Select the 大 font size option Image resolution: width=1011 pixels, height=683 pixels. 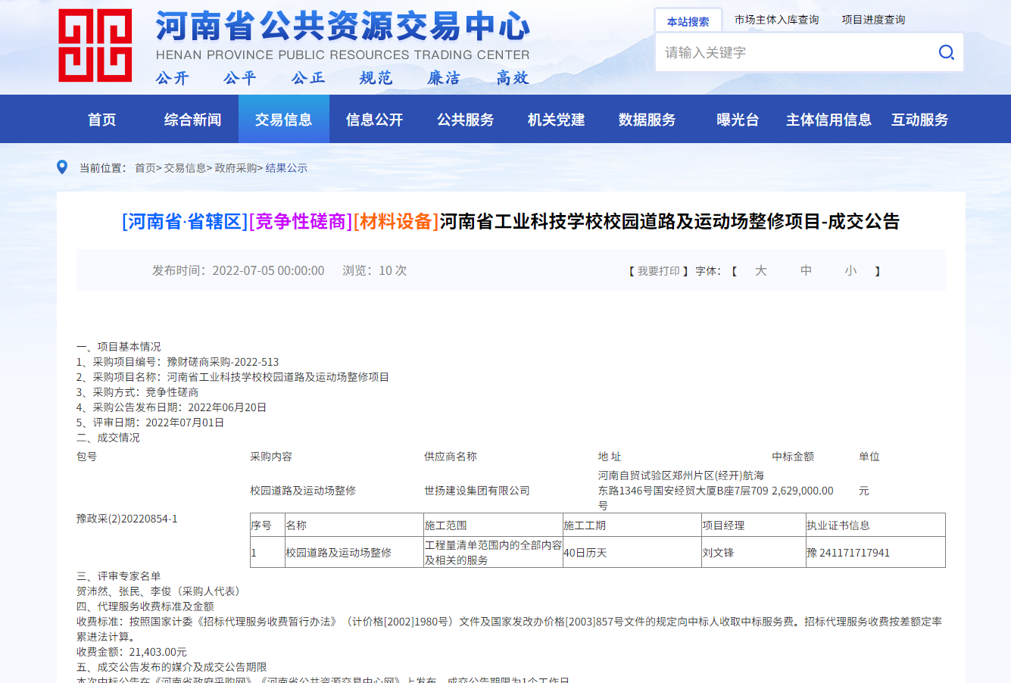(760, 270)
